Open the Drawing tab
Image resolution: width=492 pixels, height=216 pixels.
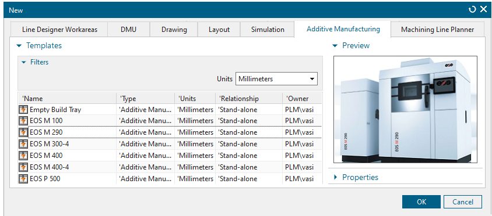point(174,30)
